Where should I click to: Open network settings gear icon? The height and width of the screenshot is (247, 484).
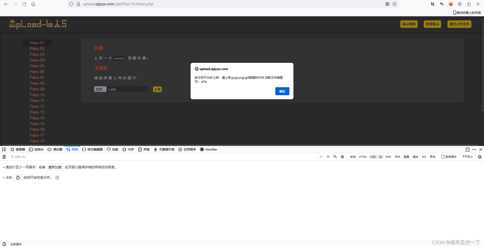[480, 157]
